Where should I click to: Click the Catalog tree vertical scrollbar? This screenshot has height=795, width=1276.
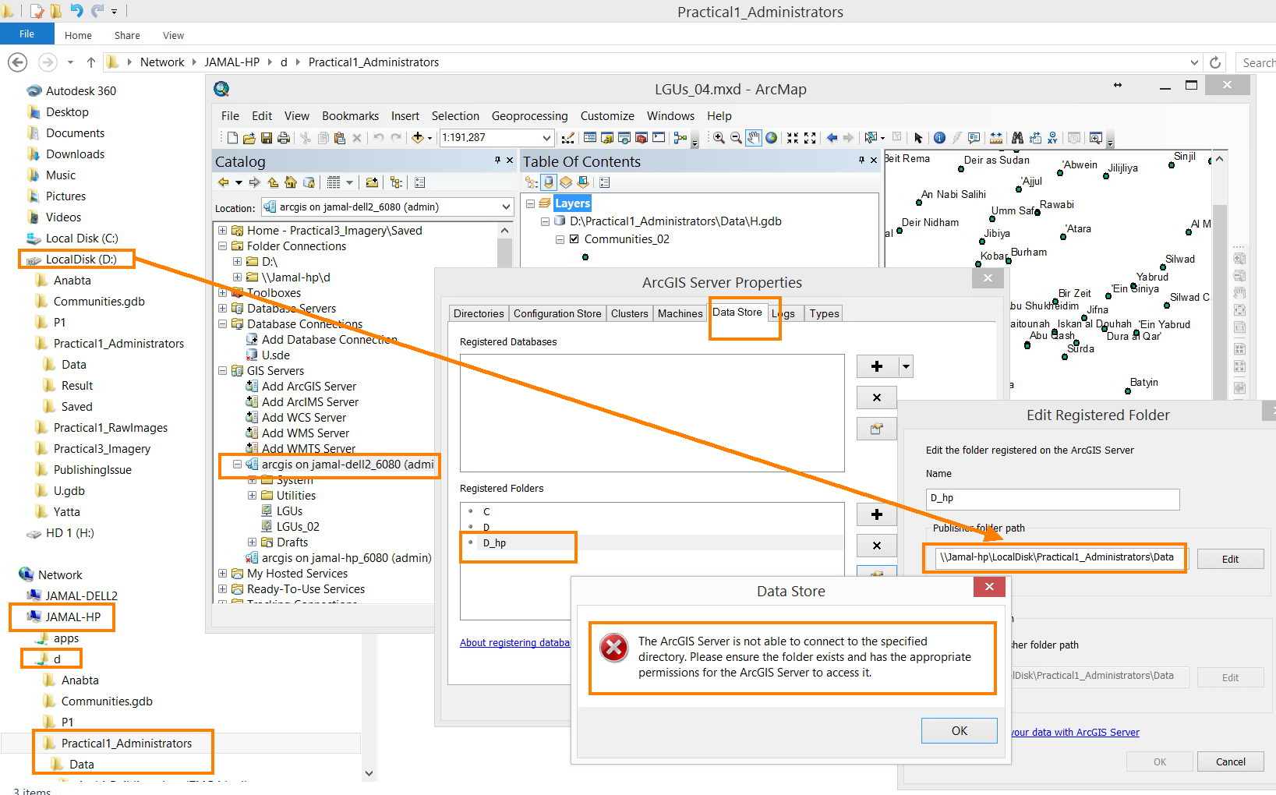[504, 413]
